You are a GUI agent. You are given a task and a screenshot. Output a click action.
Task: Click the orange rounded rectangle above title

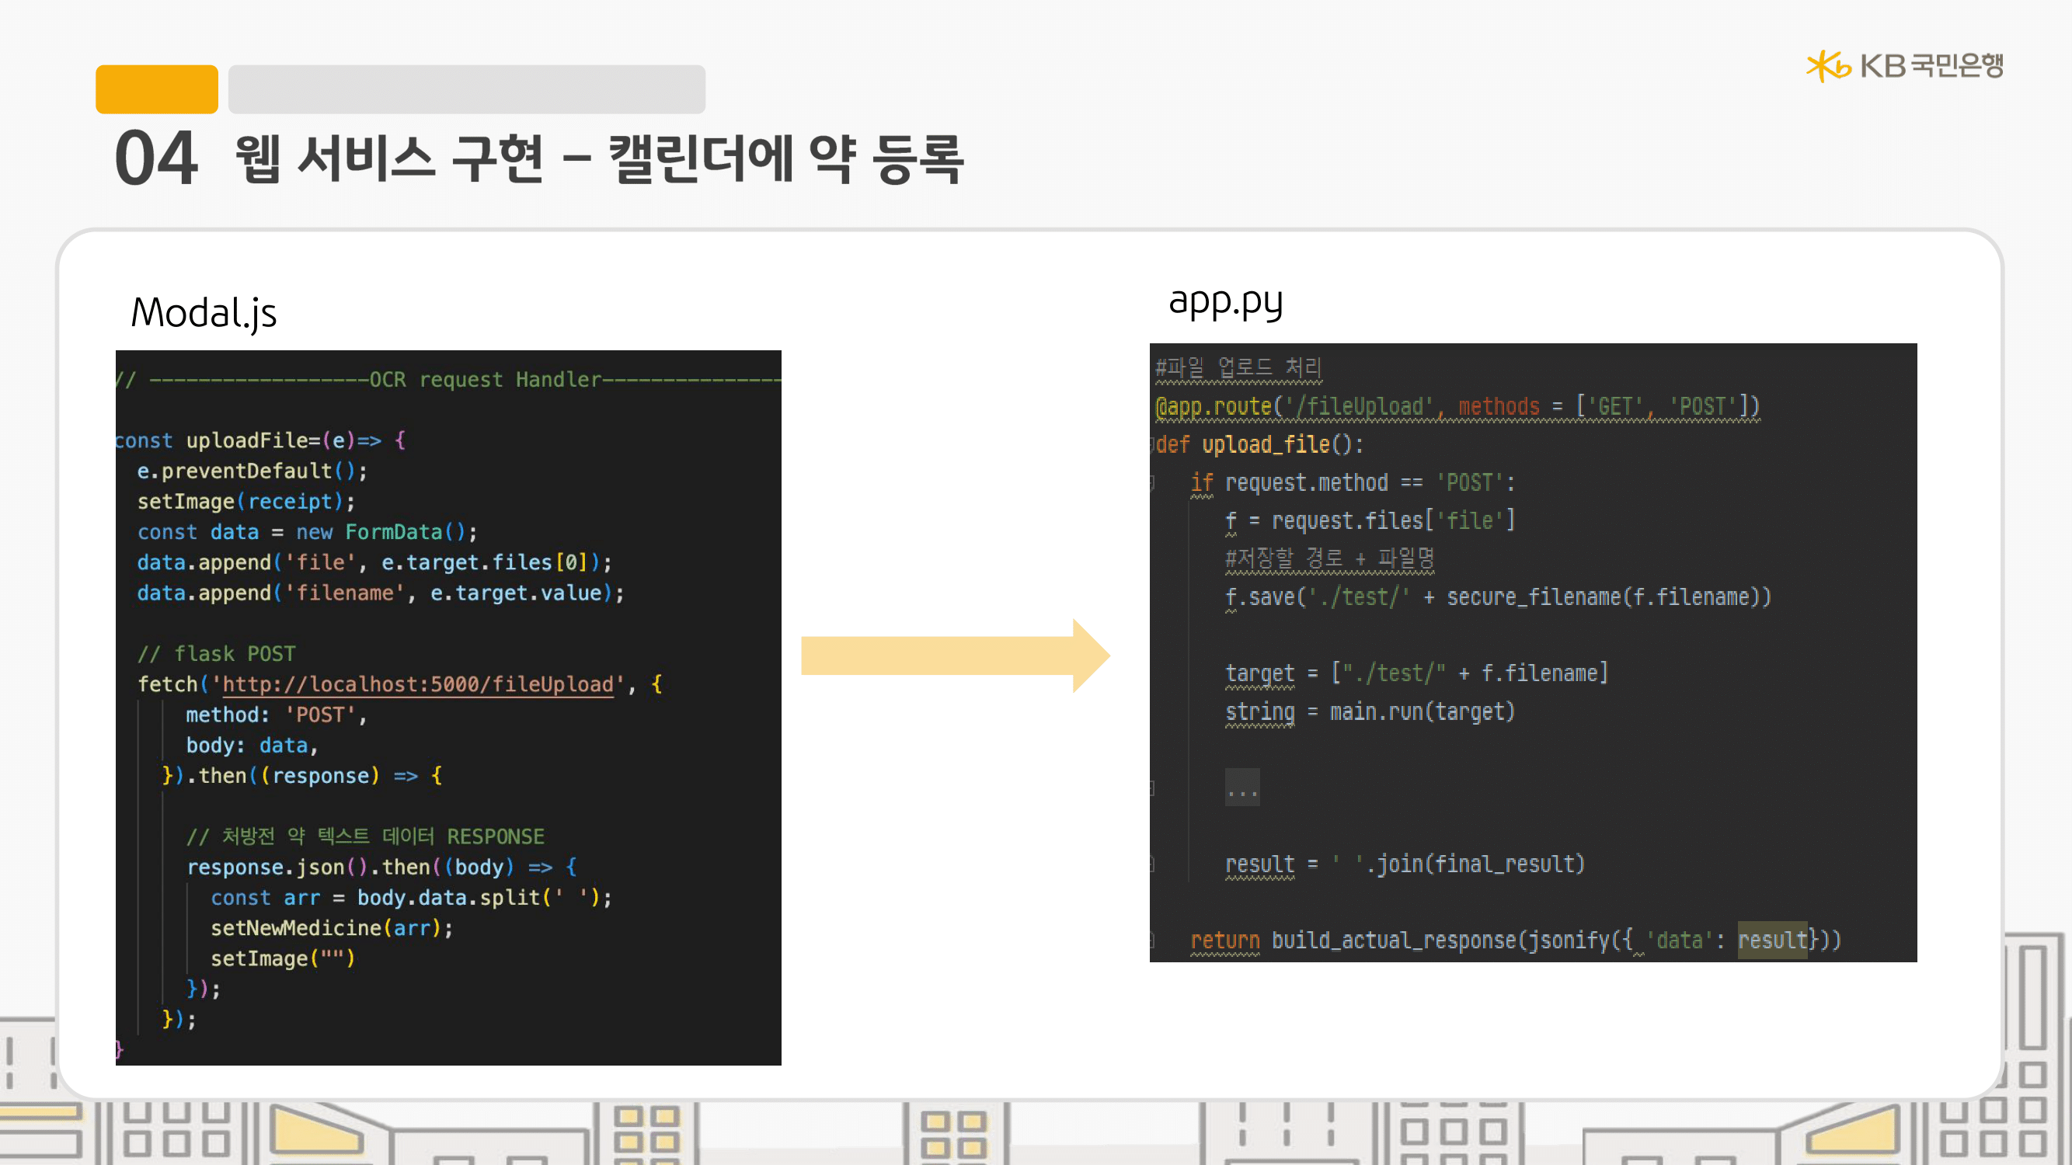tap(156, 89)
